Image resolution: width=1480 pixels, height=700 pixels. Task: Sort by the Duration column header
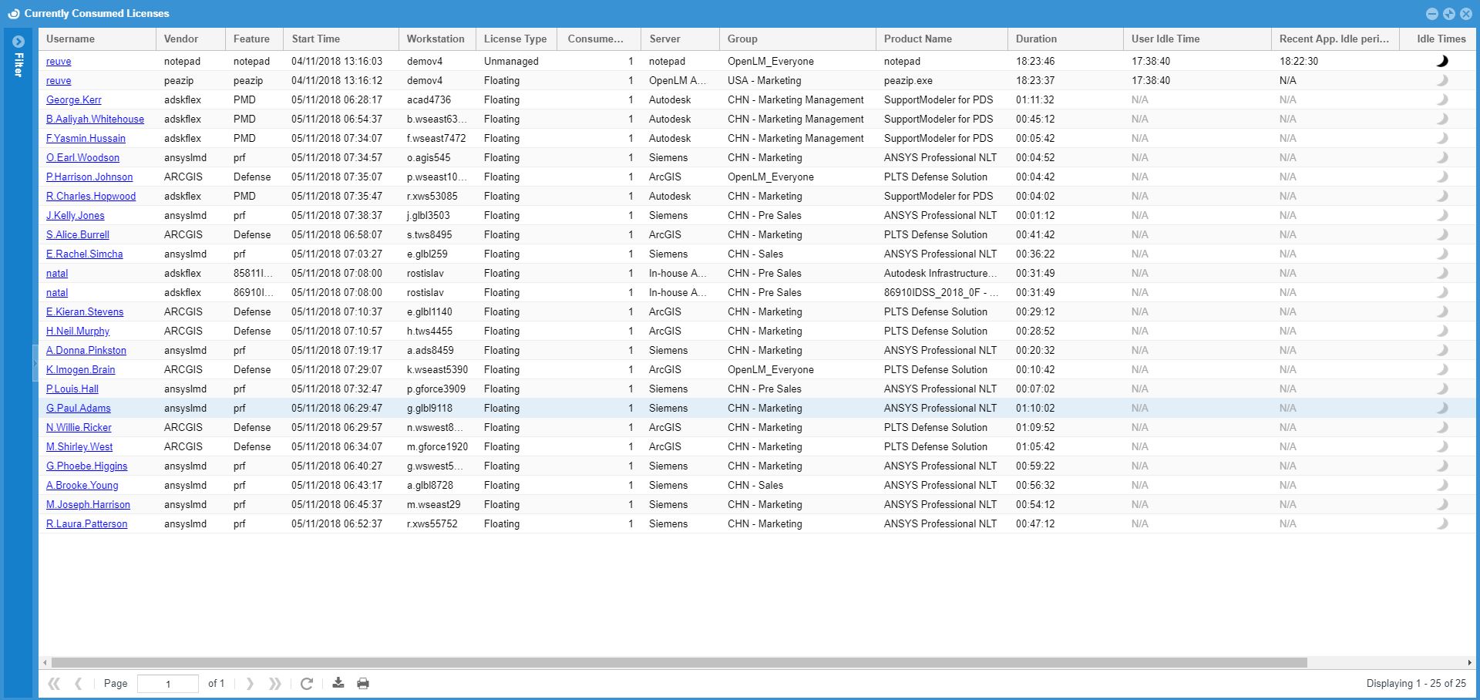coord(1036,39)
